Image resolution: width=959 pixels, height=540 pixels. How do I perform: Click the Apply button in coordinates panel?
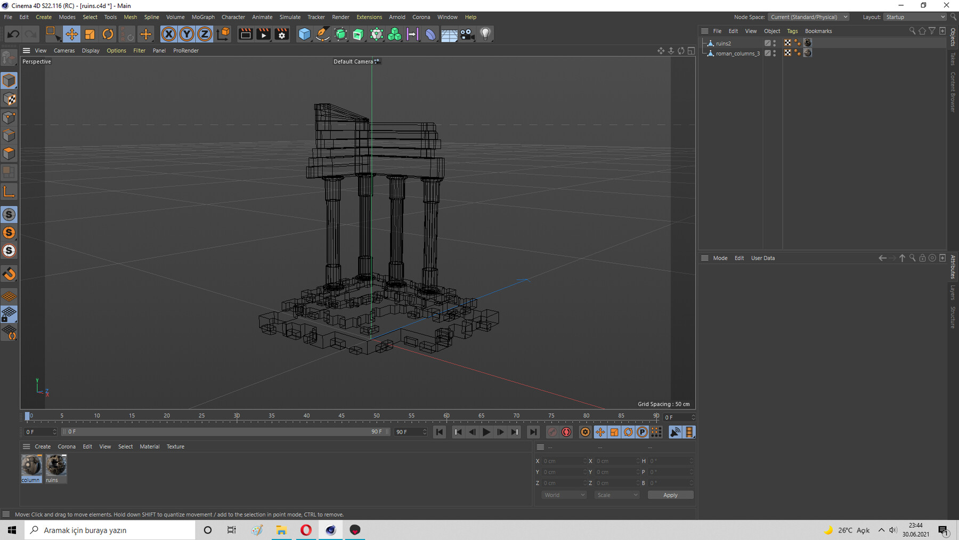pos(670,495)
